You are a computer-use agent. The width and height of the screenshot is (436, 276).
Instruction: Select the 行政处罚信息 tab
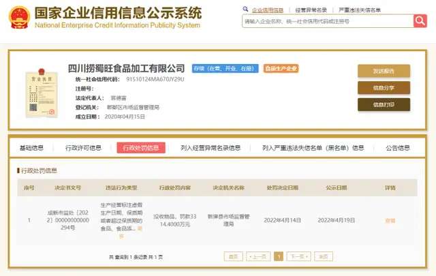point(140,147)
